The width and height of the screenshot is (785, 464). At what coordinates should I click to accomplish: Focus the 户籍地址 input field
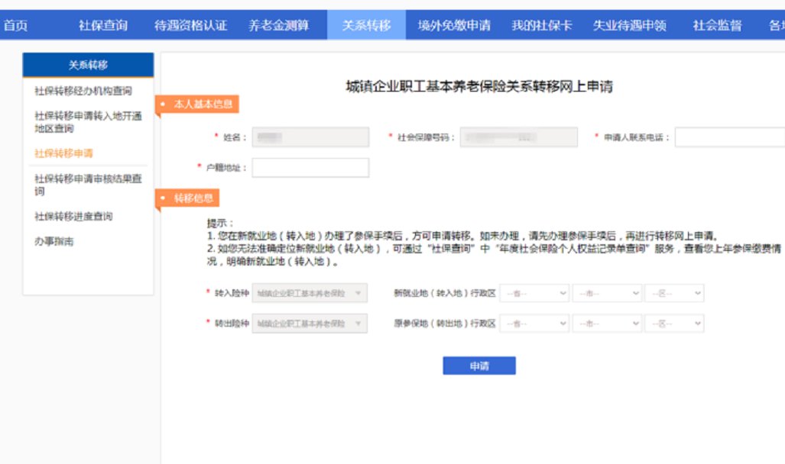310,168
